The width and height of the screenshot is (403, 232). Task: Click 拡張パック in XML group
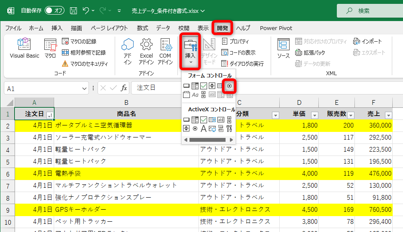310,53
